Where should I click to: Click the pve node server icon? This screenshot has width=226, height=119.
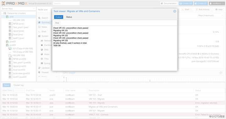point(8,17)
